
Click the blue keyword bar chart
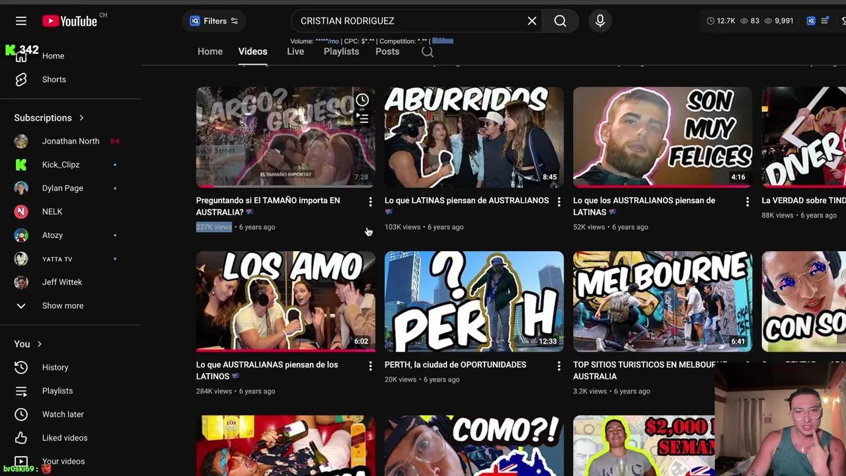(x=443, y=41)
